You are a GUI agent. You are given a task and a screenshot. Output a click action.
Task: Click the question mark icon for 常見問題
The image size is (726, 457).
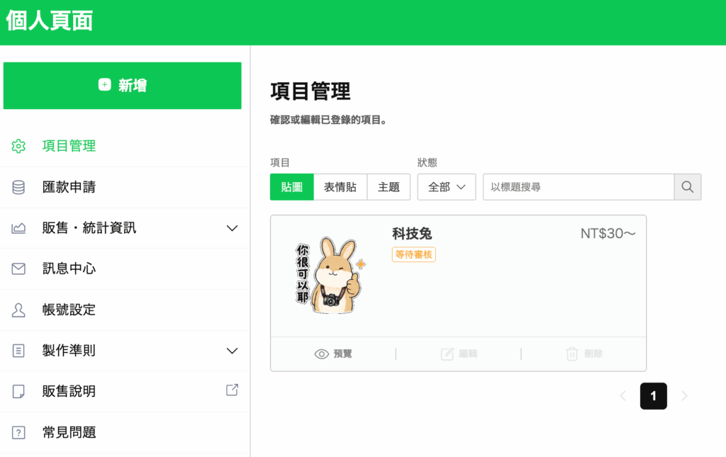(18, 432)
